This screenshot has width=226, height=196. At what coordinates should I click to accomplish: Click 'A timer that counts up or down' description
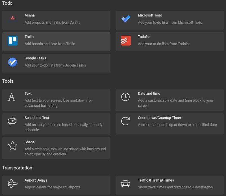(177, 125)
